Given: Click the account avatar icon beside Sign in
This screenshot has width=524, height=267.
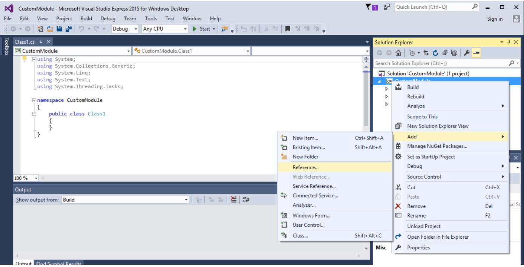Looking at the screenshot, I should [x=516, y=18].
